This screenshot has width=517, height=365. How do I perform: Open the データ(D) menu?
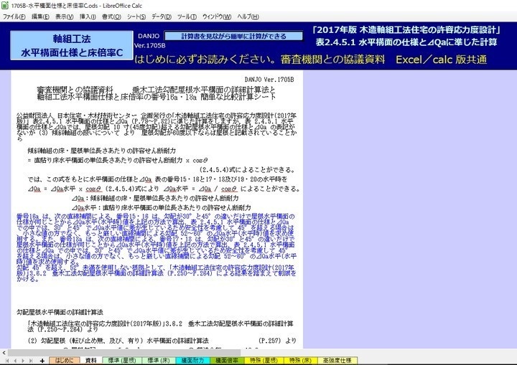(162, 16)
